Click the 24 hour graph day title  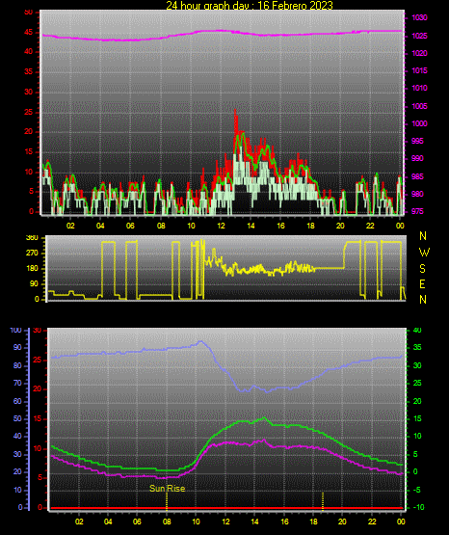click(250, 5)
